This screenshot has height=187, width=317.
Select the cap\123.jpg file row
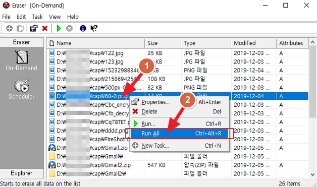(178, 61)
